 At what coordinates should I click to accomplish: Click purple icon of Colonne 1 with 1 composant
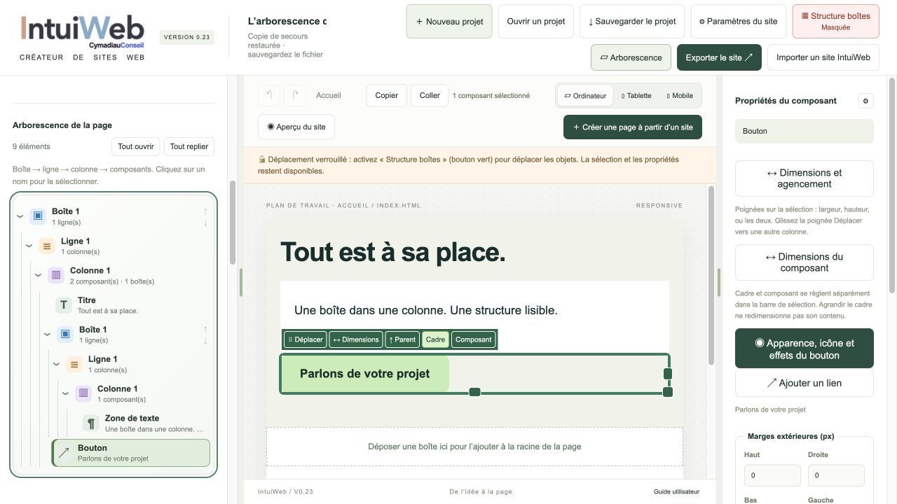83,393
